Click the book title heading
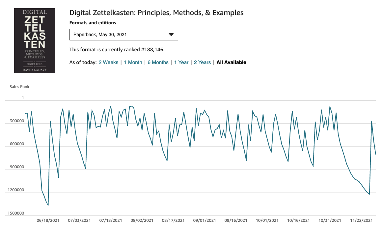The height and width of the screenshot is (230, 383). click(156, 13)
